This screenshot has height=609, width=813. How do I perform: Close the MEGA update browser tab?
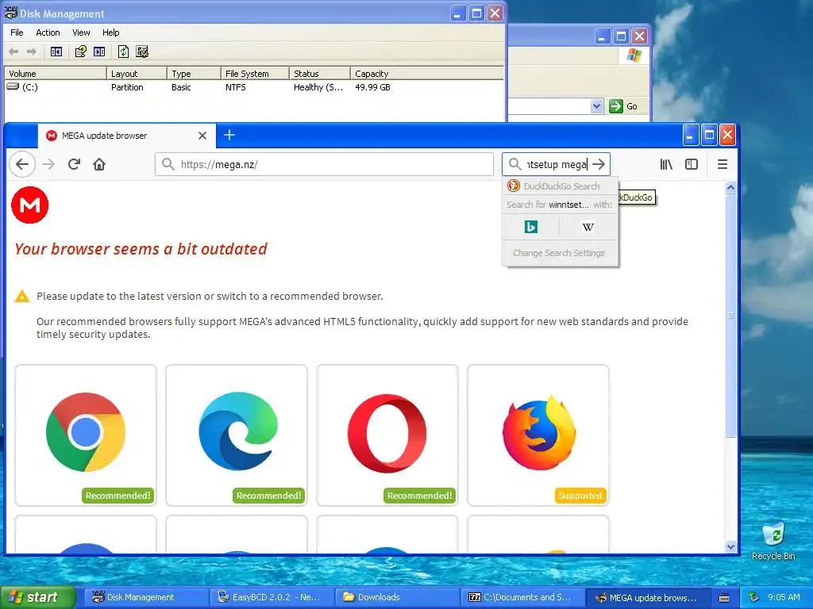tap(202, 136)
